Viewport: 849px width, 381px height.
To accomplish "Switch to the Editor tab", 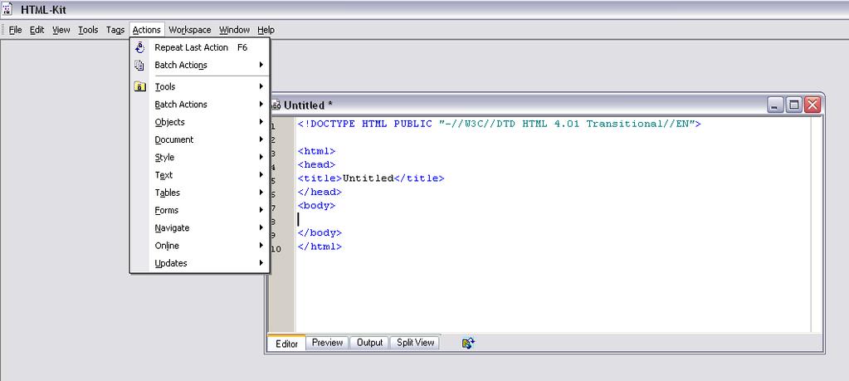I will 286,343.
